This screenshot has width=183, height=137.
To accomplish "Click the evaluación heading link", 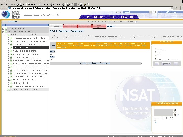I will tap(13, 22).
